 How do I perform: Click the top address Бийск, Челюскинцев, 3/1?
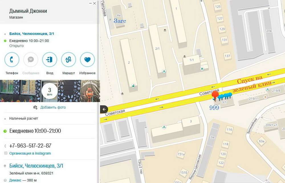[32, 34]
